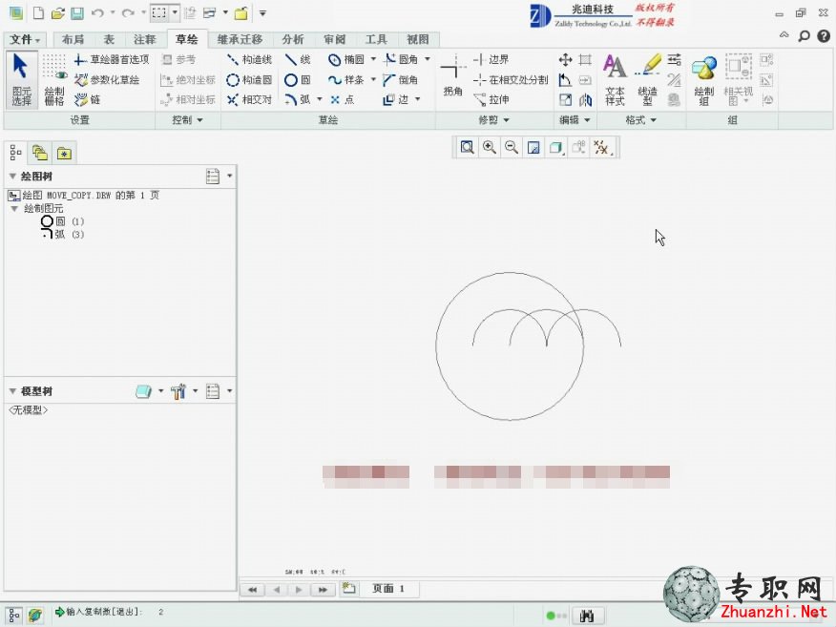The height and width of the screenshot is (627, 836).
Task: Select the 圆 (1) tree item
Action: click(62, 221)
